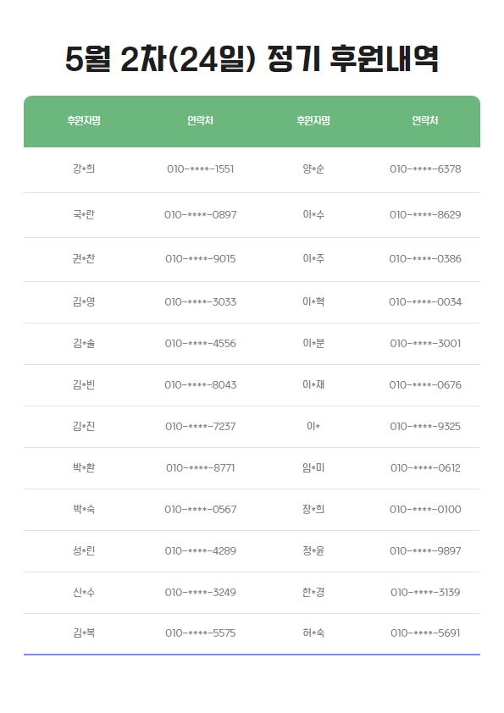Click phone number 010-****-1551
This screenshot has width=504, height=713.
click(200, 169)
